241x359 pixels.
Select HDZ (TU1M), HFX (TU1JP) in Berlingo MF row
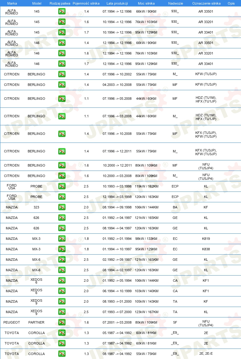pyautogui.click(x=206, y=99)
